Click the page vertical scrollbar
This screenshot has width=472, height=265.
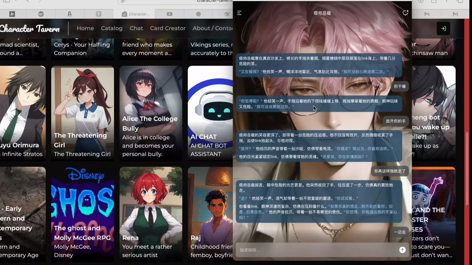pos(467,168)
